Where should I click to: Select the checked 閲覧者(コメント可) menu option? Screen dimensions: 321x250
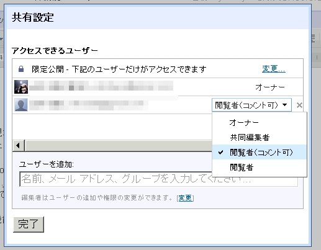(259, 152)
